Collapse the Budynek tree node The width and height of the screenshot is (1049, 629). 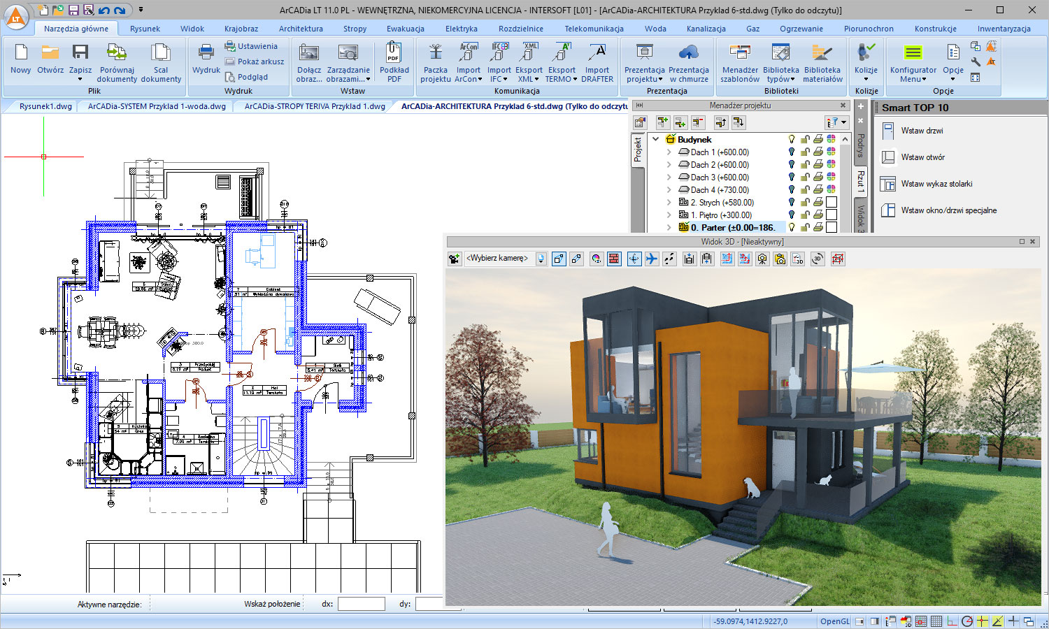click(x=656, y=140)
